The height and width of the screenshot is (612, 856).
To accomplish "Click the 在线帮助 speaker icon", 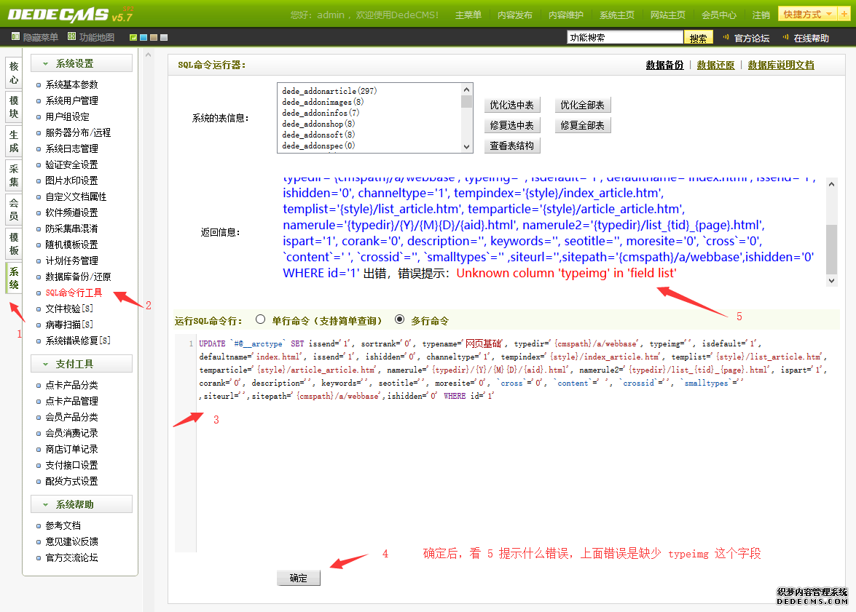I will pos(785,38).
